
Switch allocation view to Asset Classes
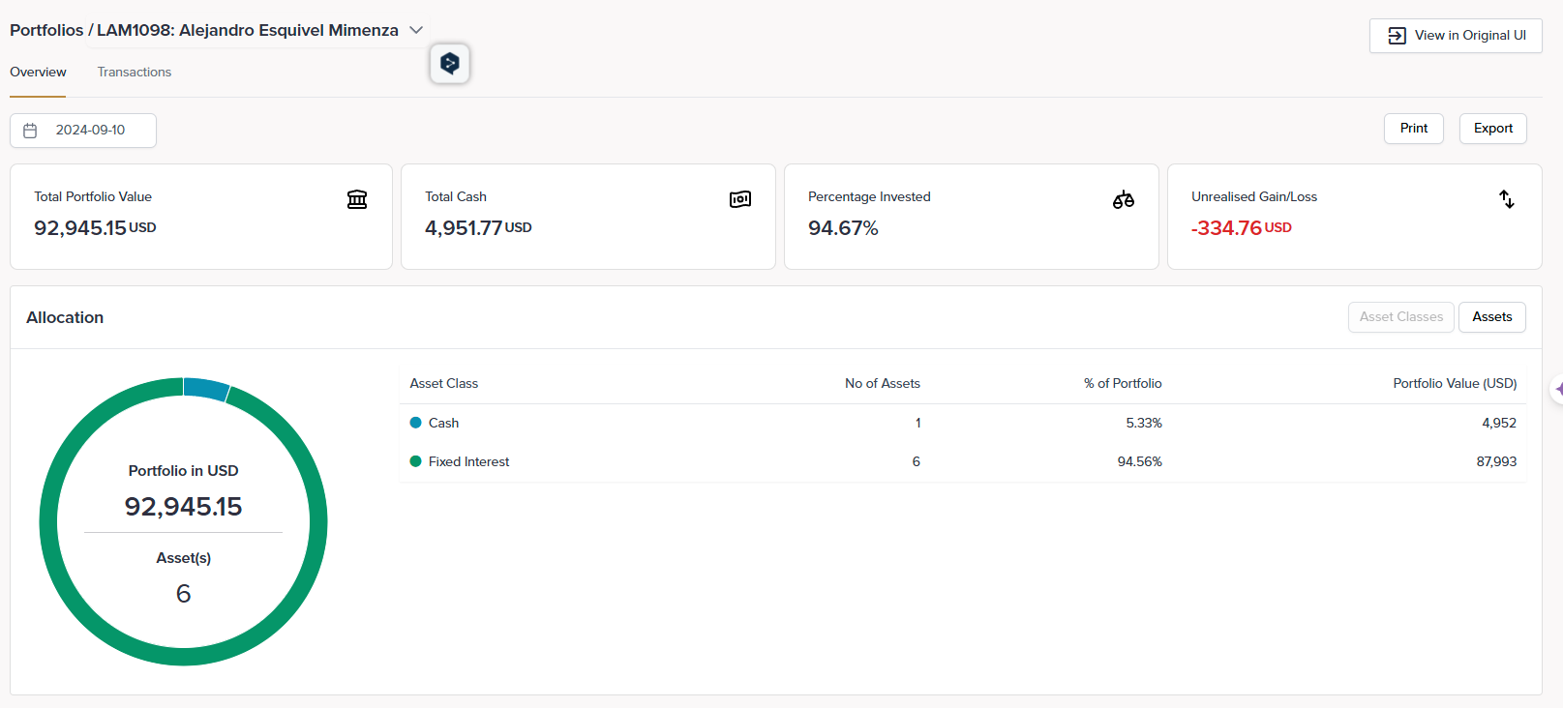tap(1400, 317)
